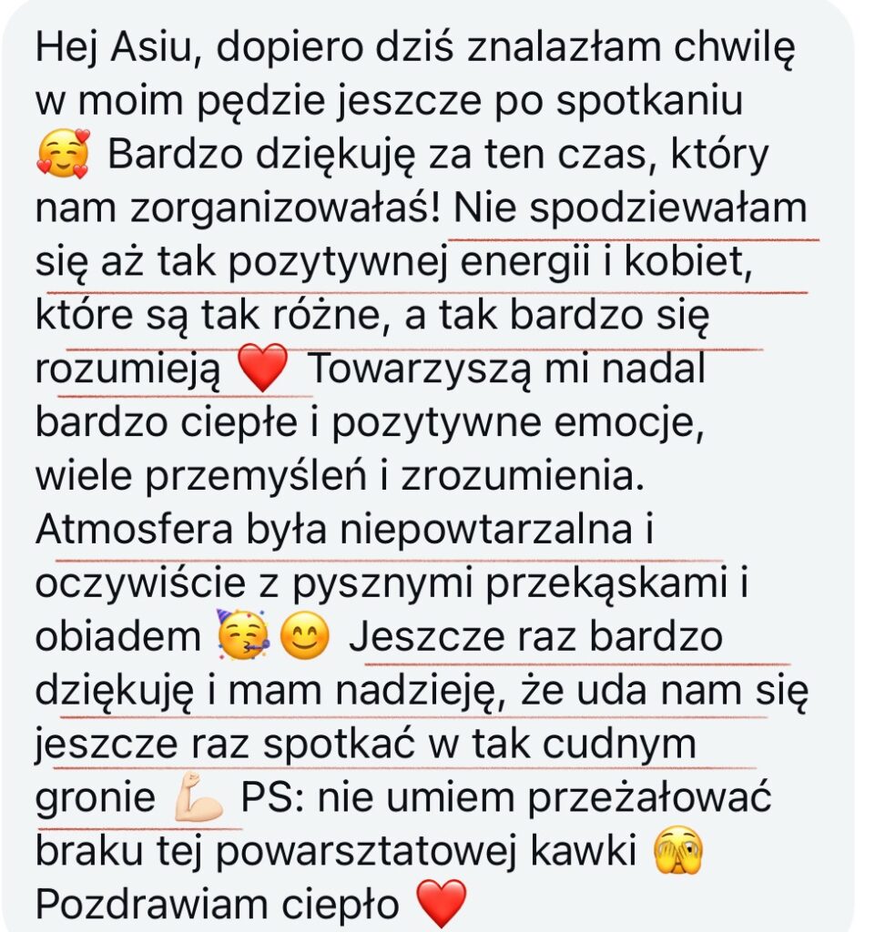Click the PS: postscript label

pyautogui.click(x=275, y=797)
